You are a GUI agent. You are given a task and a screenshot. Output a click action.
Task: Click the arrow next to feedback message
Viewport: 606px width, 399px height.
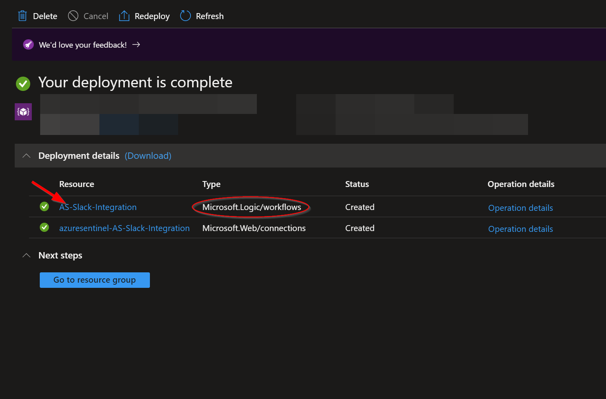136,44
